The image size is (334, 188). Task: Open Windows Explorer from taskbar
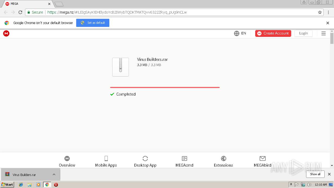[29, 185]
